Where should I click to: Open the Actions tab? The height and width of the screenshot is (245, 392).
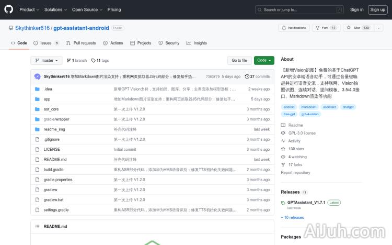(x=113, y=43)
